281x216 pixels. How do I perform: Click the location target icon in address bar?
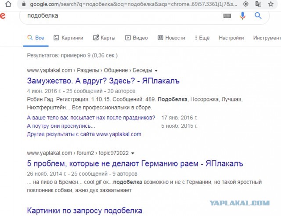tap(246, 4)
